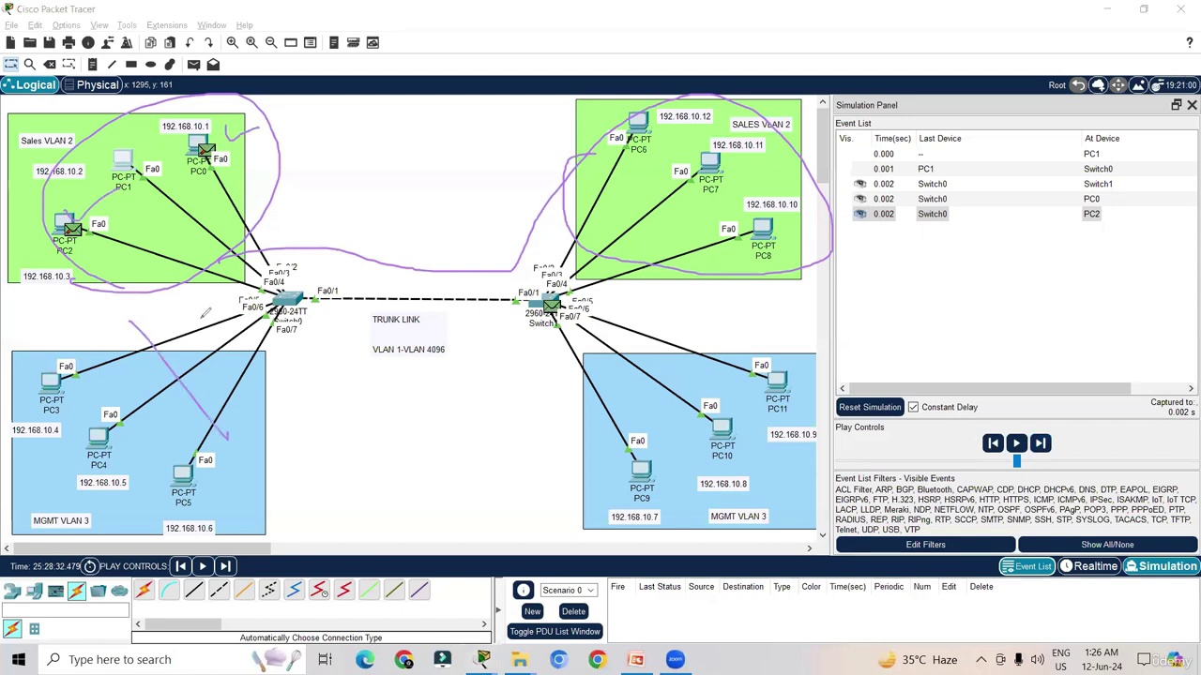Copy selection with the Copy icon
Viewport: 1201px width, 675px height.
coord(150,42)
